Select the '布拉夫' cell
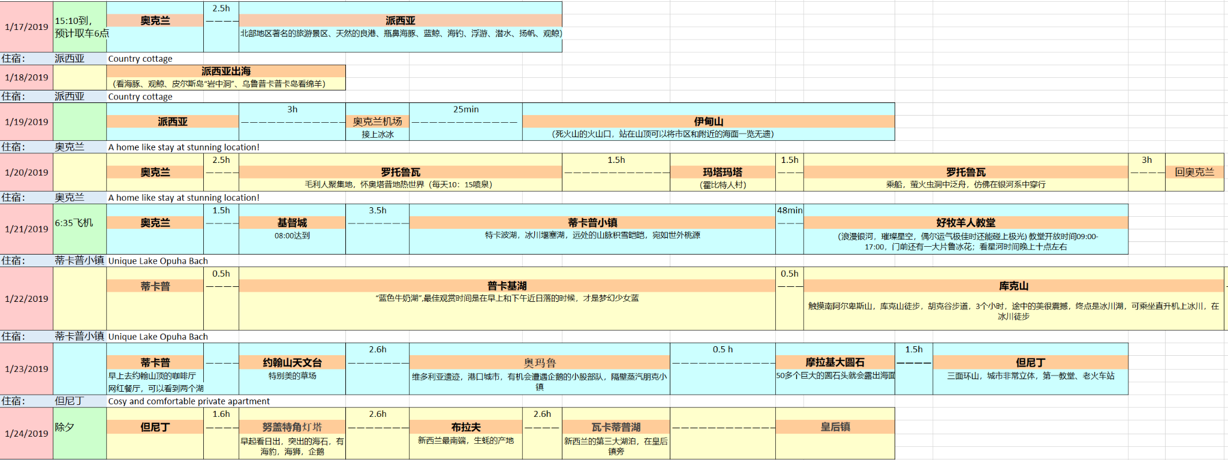Screen dimensions: 1228x460 (466, 427)
